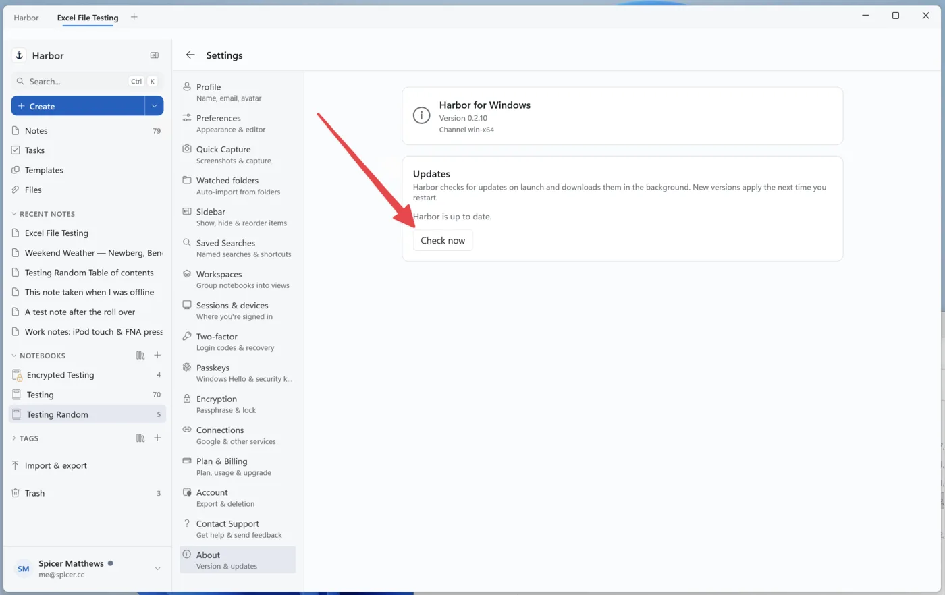This screenshot has height=595, width=945.
Task: Open Quick Capture settings
Action: pyautogui.click(x=238, y=154)
